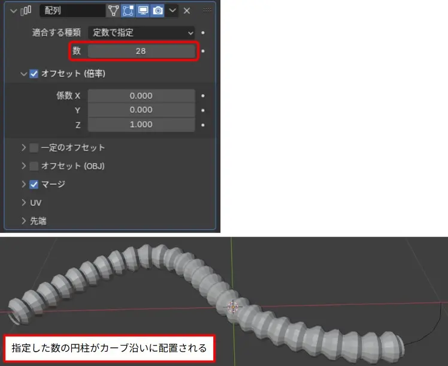Uncheck the オフセット (倍率) checkbox
448x366 pixels.
(34, 74)
